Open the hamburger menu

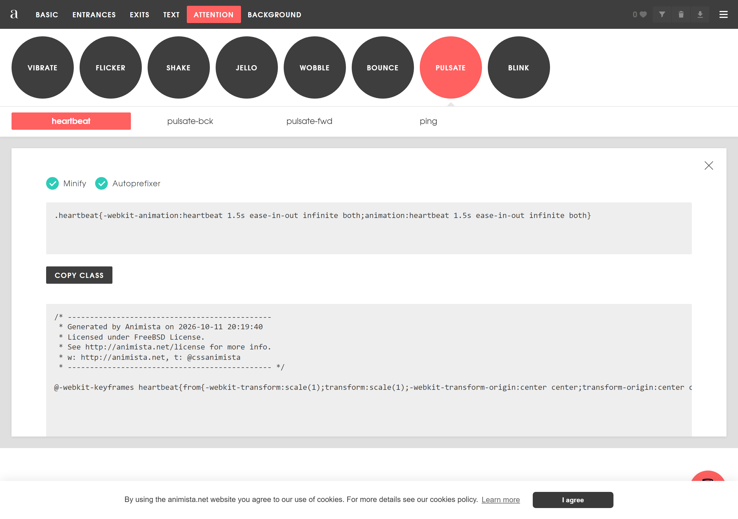click(x=723, y=14)
